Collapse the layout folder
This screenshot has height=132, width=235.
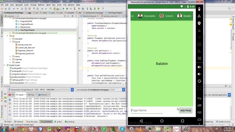pos(10,42)
